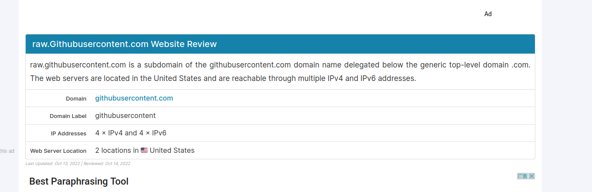Screen dimensions: 592x192
Task: Click the Ad label at top right
Action: tap(488, 14)
